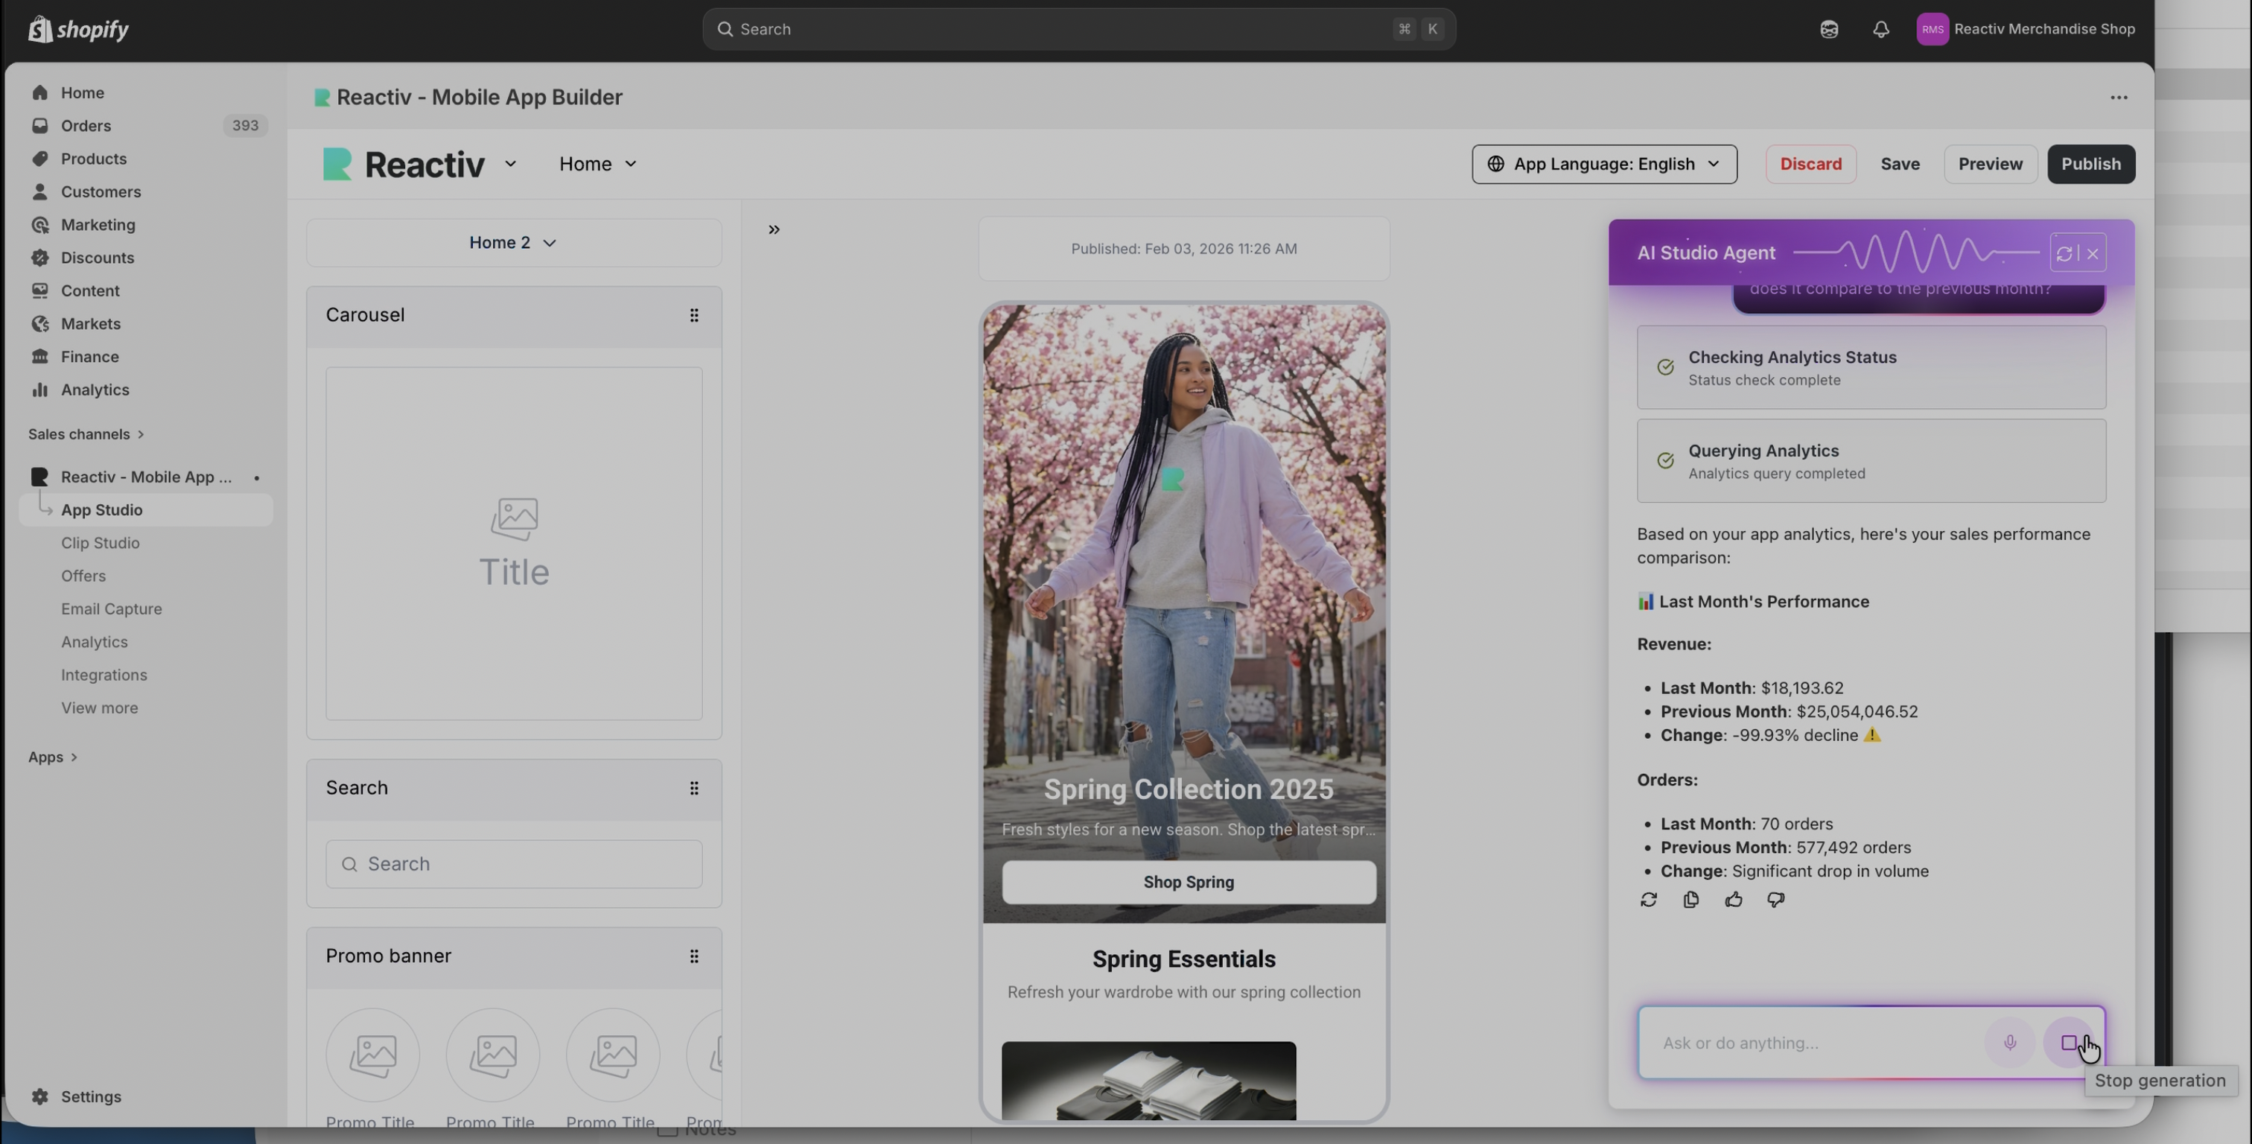Click the Shopify logo
The height and width of the screenshot is (1144, 2252).
79,29
